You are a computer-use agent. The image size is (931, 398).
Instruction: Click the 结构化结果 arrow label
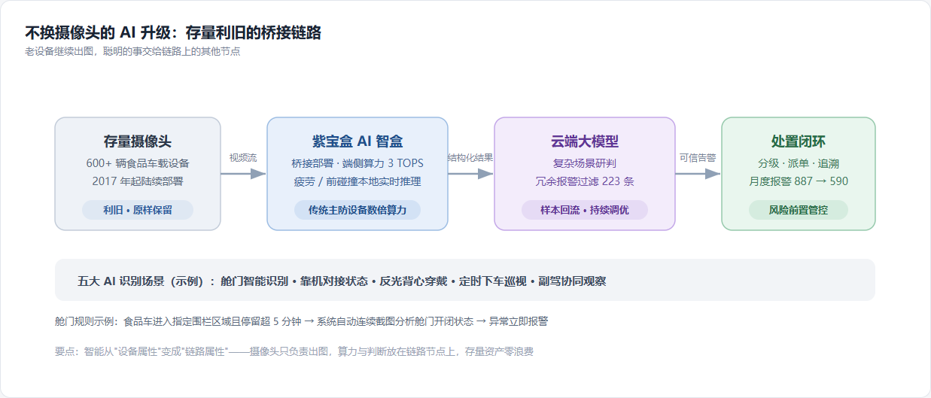click(470, 158)
